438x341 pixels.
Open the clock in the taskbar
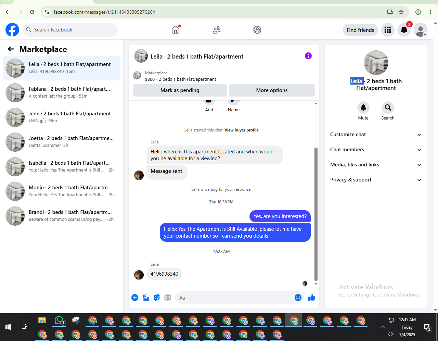point(407,327)
